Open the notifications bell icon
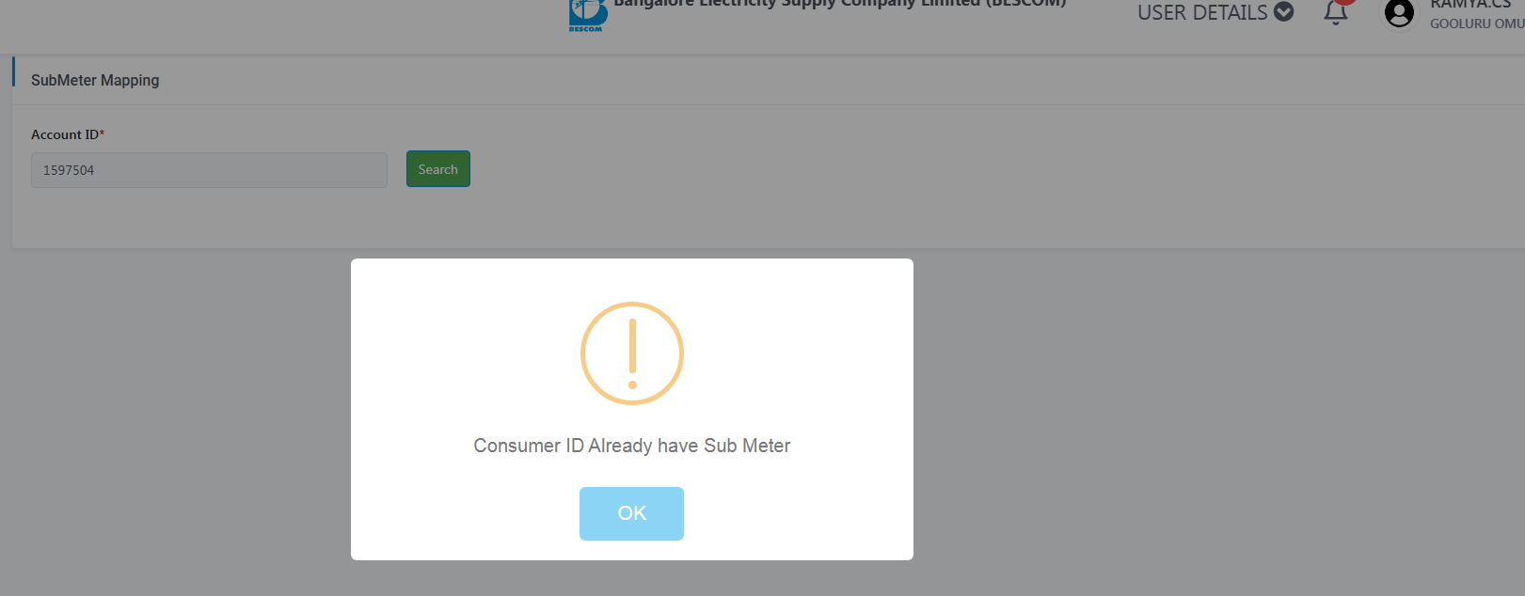The image size is (1525, 596). tap(1336, 13)
